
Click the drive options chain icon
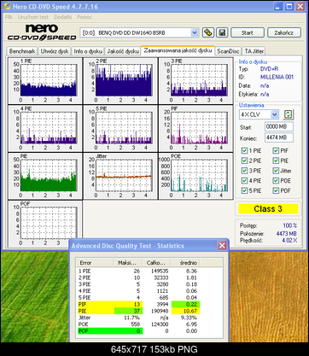click(208, 32)
